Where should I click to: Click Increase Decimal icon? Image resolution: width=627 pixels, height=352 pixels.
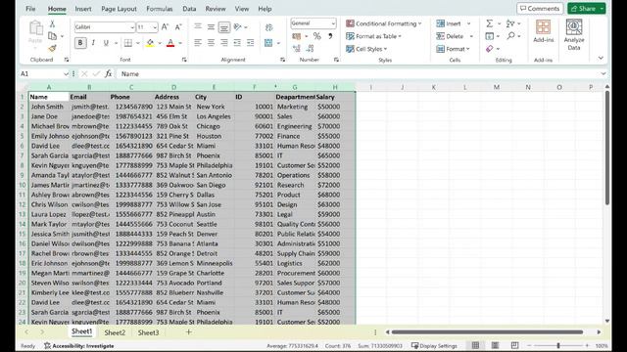[x=297, y=49]
